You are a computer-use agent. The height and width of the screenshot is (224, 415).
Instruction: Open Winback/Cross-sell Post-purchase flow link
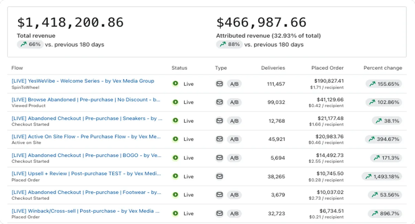(x=85, y=211)
